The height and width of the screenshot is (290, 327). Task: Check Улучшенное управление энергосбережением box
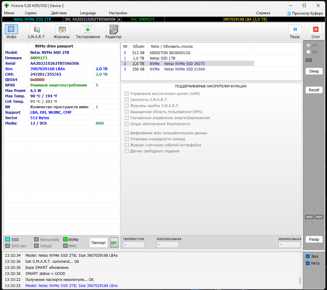click(x=127, y=118)
